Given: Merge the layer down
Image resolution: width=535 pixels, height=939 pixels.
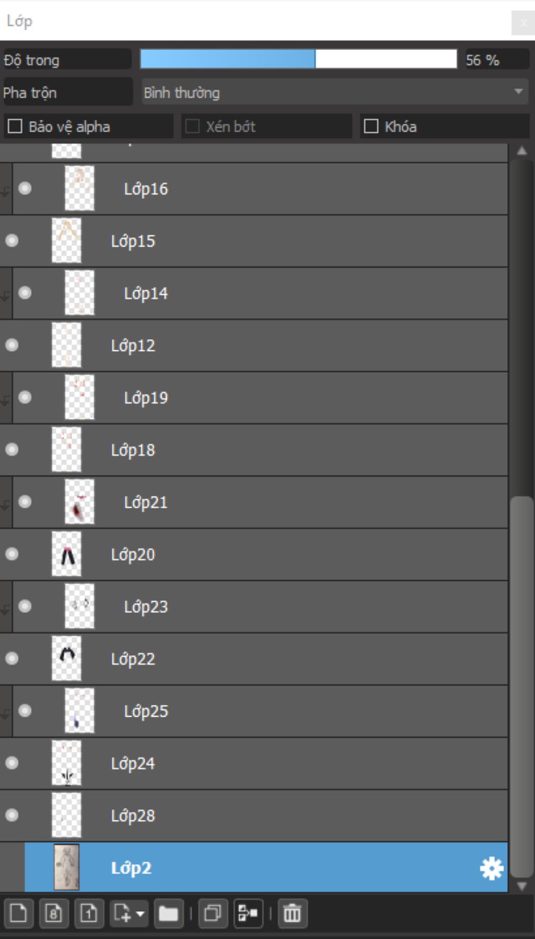Looking at the screenshot, I should (248, 913).
